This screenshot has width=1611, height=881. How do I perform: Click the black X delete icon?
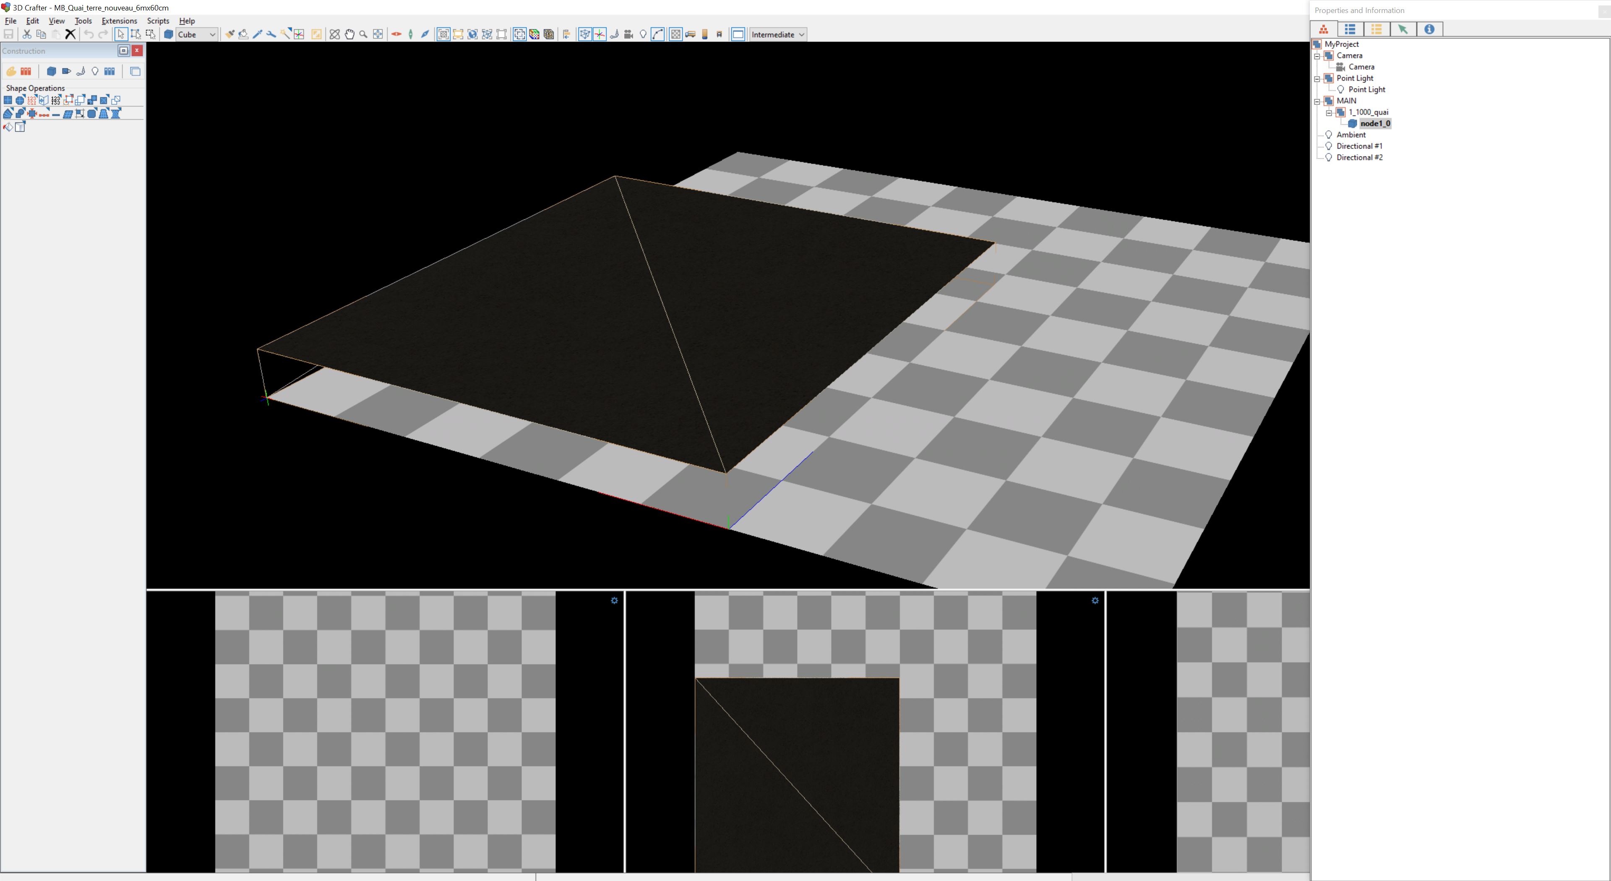(70, 34)
